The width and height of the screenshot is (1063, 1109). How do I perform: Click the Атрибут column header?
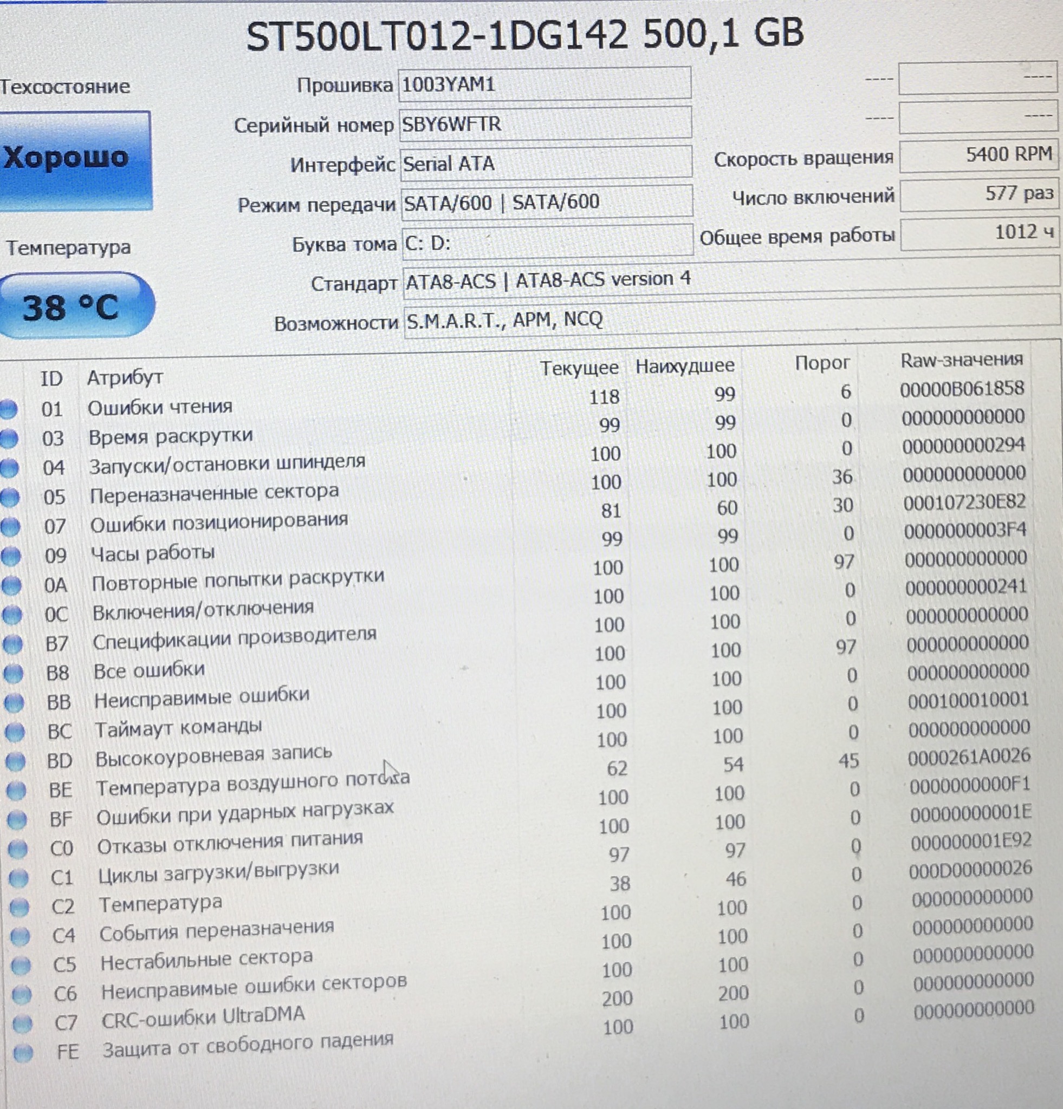[x=125, y=377]
